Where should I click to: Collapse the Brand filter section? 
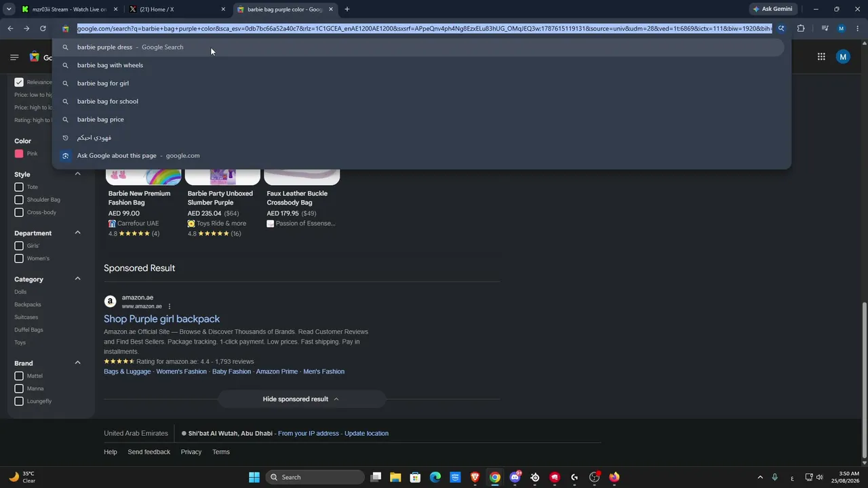[x=77, y=363]
